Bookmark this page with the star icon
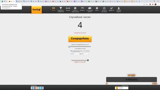The image size is (160, 90). click(147, 4)
